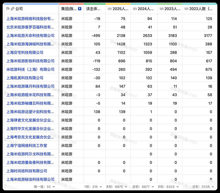Open 上海米哈游天命科技有限公司 record link
The height and width of the screenshot is (193, 220).
click(30, 36)
